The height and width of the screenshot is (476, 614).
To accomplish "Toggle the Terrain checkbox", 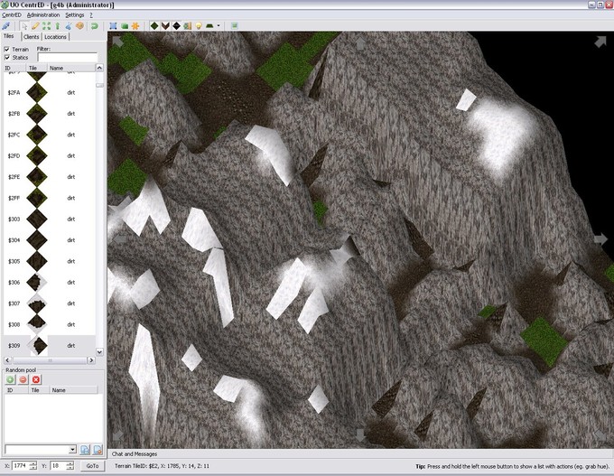I will [8, 49].
